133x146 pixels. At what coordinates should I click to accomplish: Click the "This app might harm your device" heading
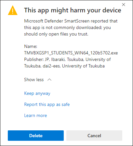pos(73,10)
